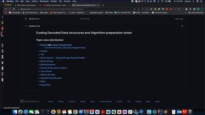
Task: Open View menu in menu bar
Action: coord(28,1)
